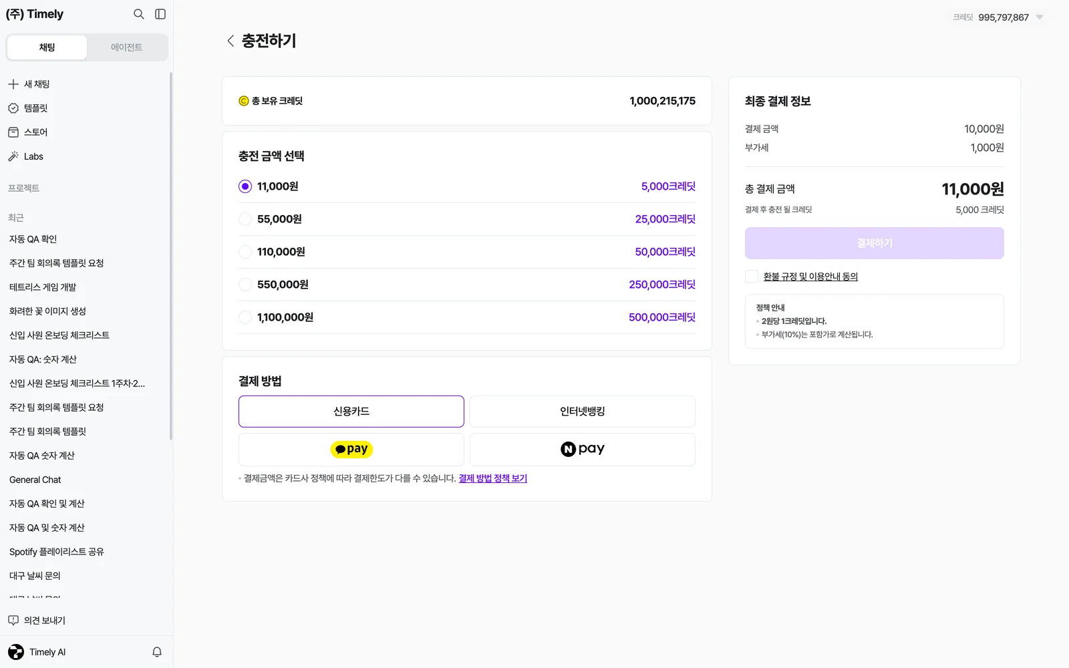
Task: Open recent chat 자동 QA: 숫자 계산
Action: [x=43, y=359]
